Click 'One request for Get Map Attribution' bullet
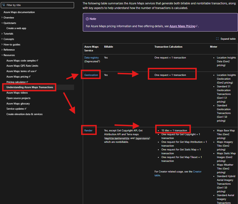 [184, 144]
